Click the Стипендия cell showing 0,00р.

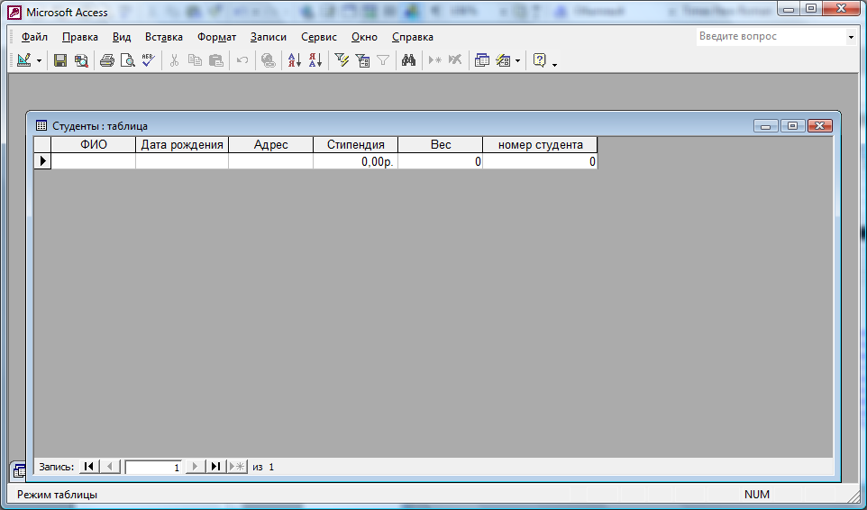coord(355,161)
